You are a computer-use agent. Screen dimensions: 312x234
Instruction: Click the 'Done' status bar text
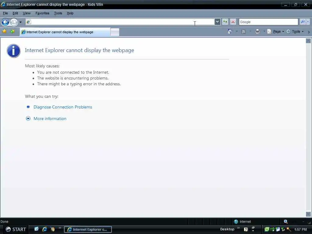[4, 222]
